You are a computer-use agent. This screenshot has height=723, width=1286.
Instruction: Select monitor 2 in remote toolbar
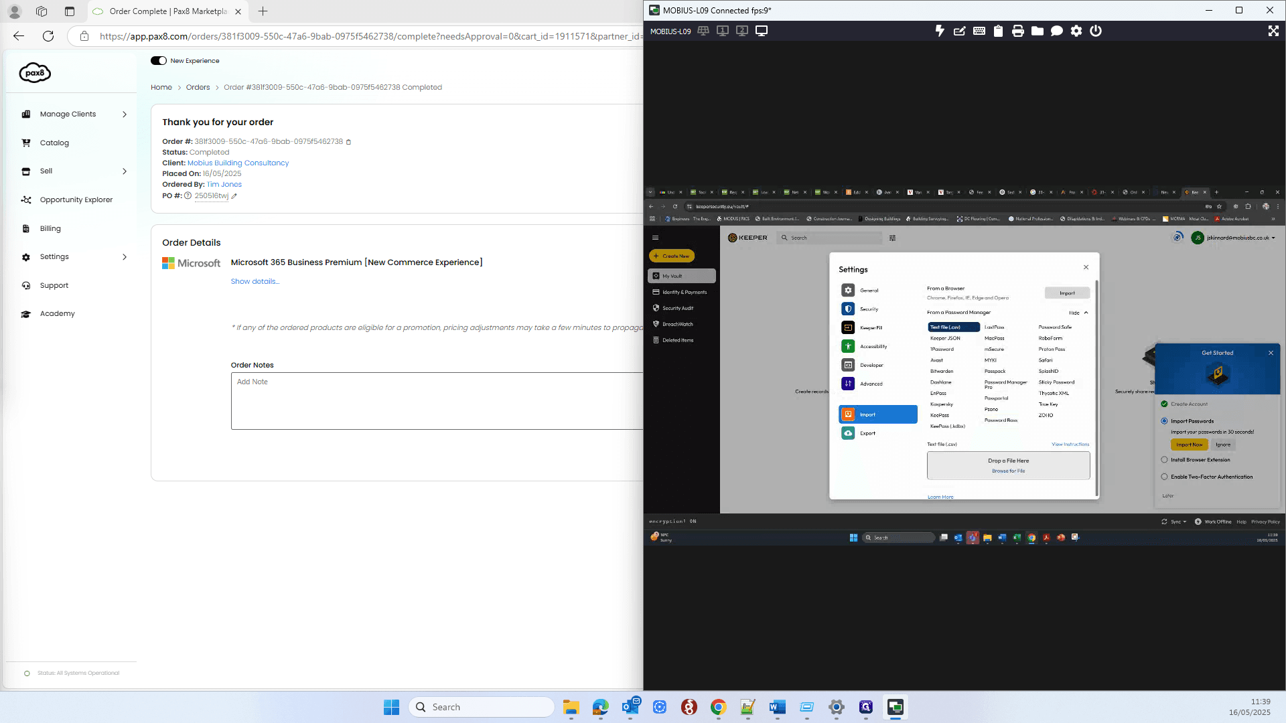(x=741, y=31)
